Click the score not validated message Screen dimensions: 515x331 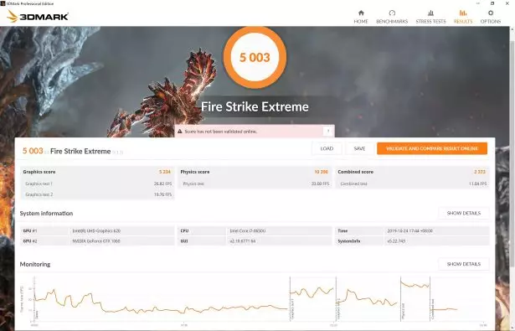[x=221, y=132]
